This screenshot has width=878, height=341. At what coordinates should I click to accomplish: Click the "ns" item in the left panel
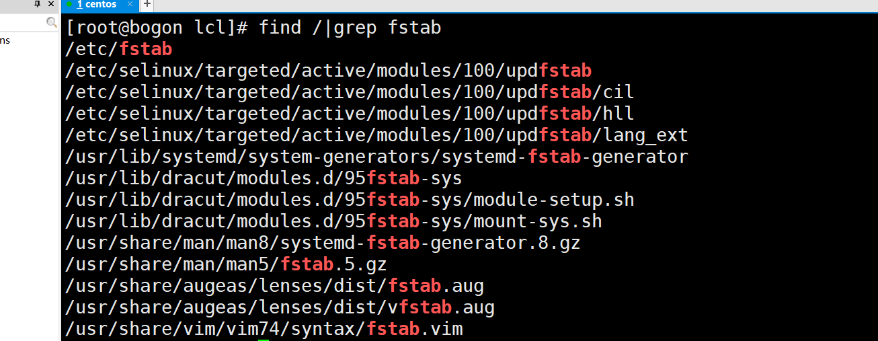tap(5, 40)
